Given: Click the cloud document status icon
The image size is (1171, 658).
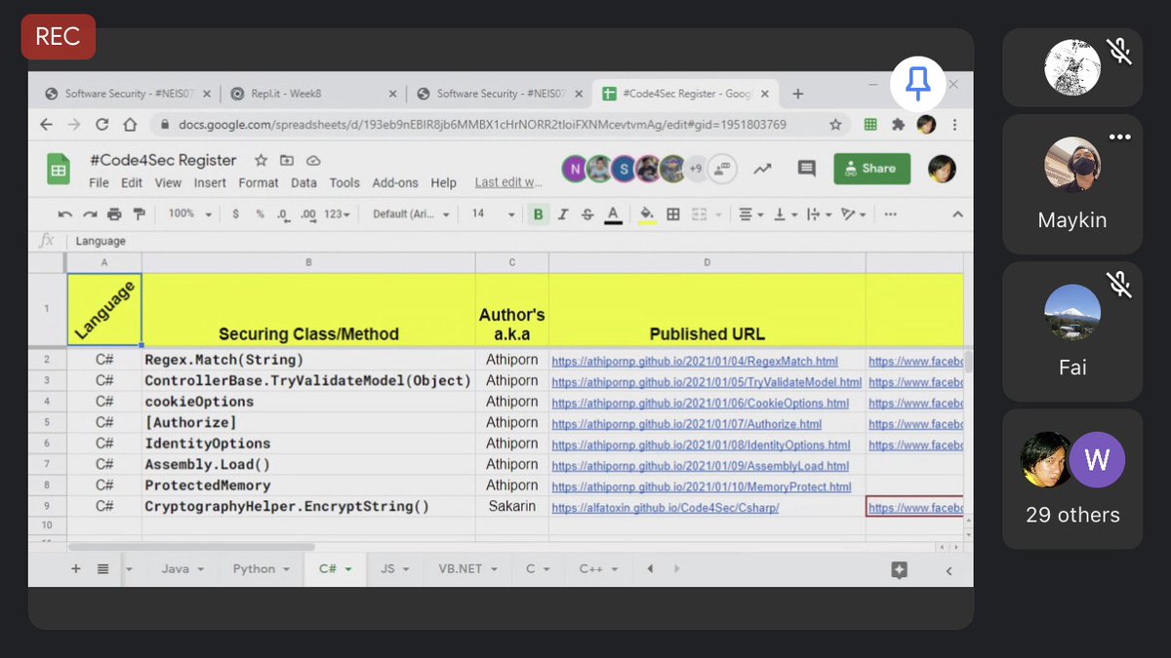Looking at the screenshot, I should coord(313,160).
